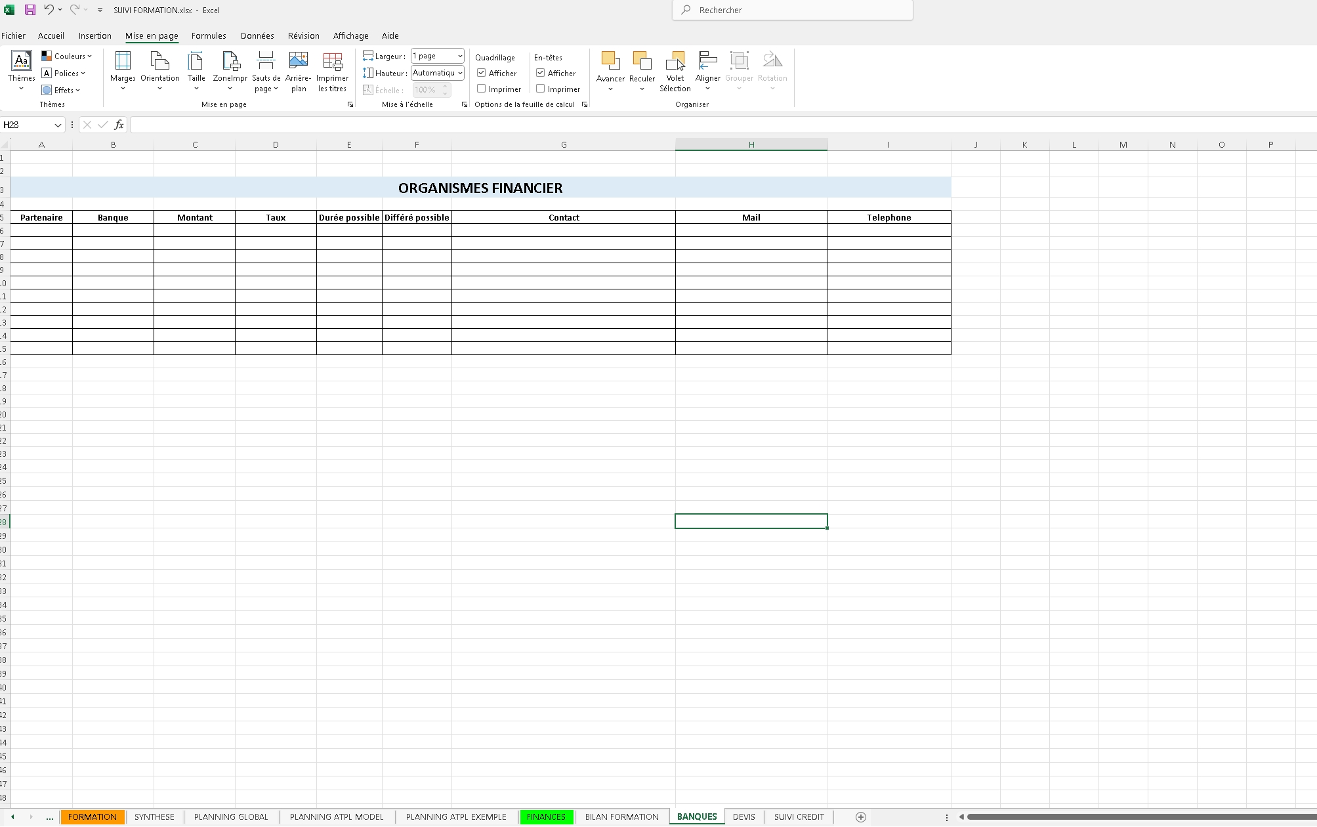Screen dimensions: 1317x827
Task: Click in the formula bar field
Action: tap(723, 125)
